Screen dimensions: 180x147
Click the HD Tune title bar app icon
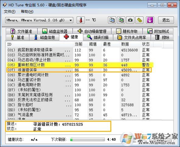pyautogui.click(x=5, y=5)
